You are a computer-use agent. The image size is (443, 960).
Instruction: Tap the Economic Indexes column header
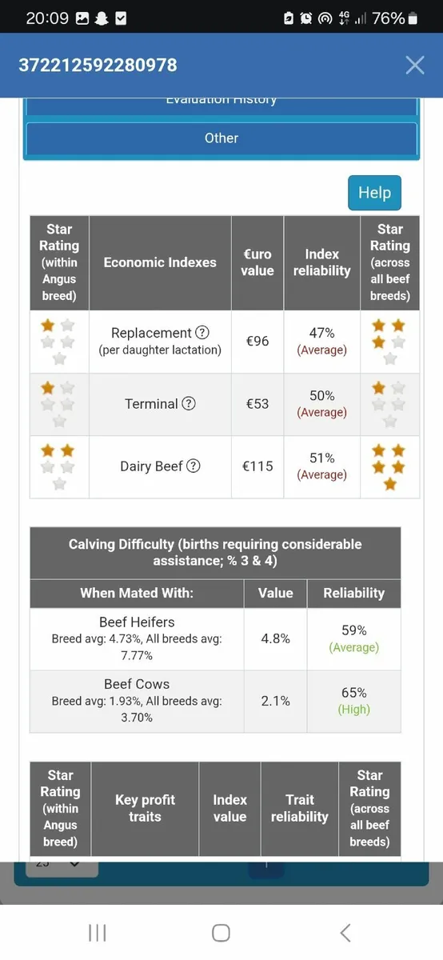pyautogui.click(x=160, y=262)
